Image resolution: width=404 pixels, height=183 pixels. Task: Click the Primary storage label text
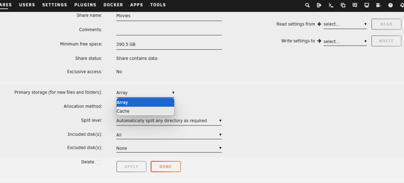[x=58, y=92]
